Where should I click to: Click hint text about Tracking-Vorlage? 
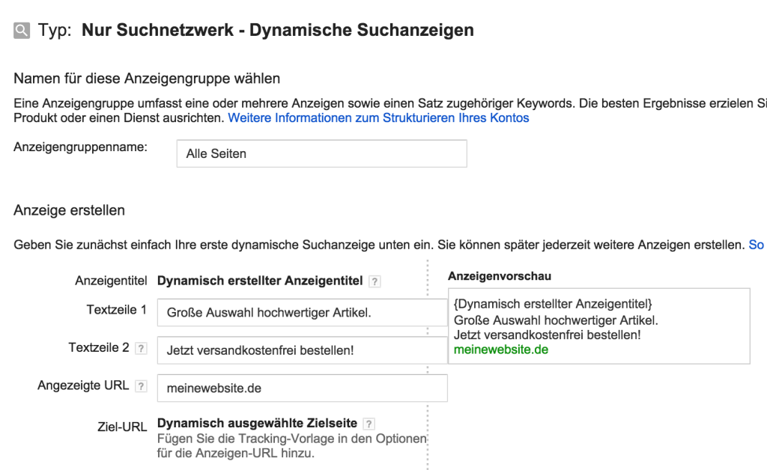tap(291, 446)
